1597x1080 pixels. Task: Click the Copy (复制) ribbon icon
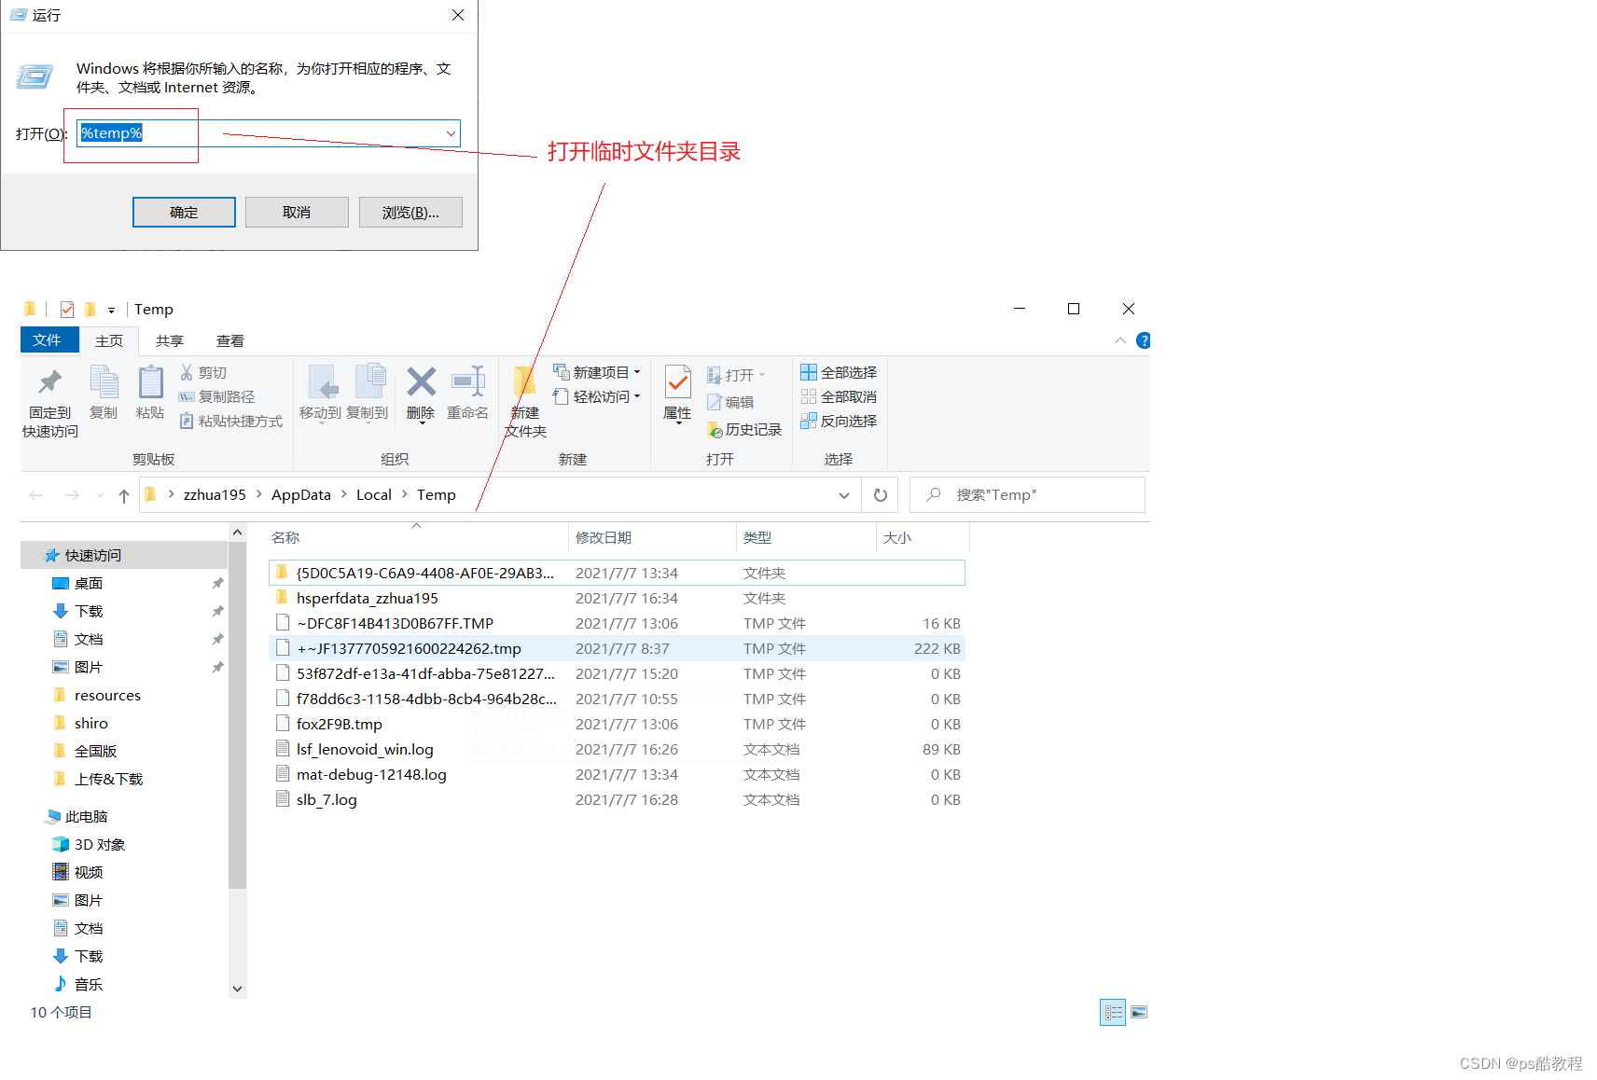(x=104, y=382)
